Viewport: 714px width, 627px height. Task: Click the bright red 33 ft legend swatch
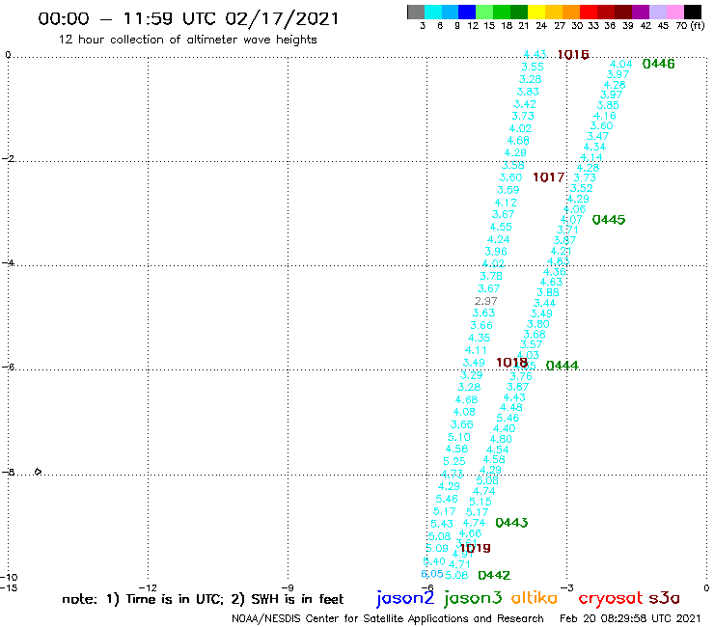click(588, 12)
